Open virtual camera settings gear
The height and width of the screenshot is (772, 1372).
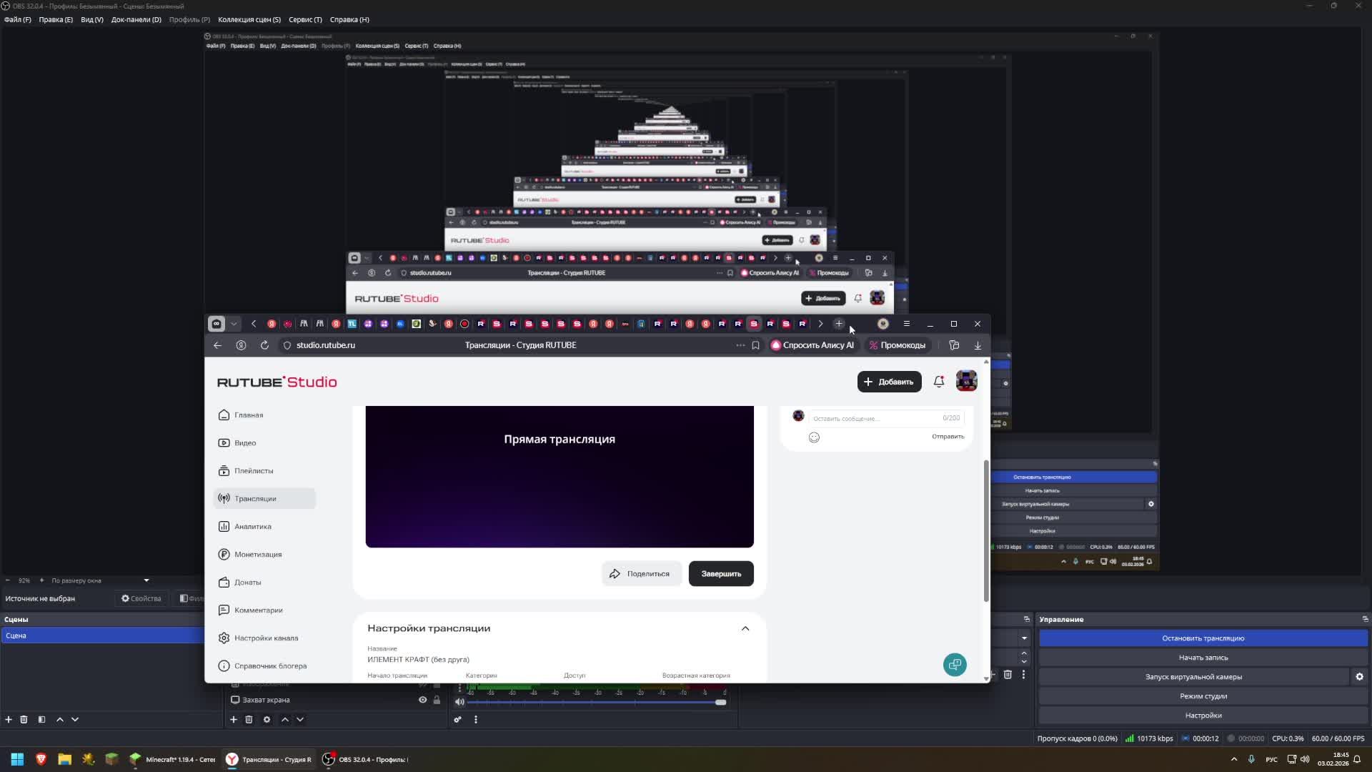[1359, 677]
